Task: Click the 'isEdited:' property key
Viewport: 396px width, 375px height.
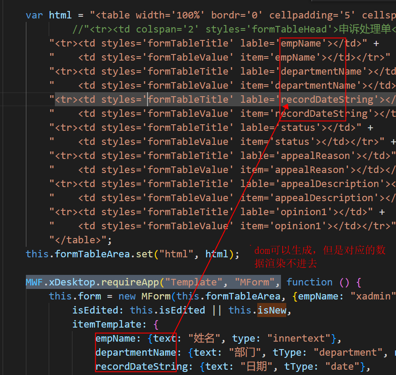Action: [98, 310]
